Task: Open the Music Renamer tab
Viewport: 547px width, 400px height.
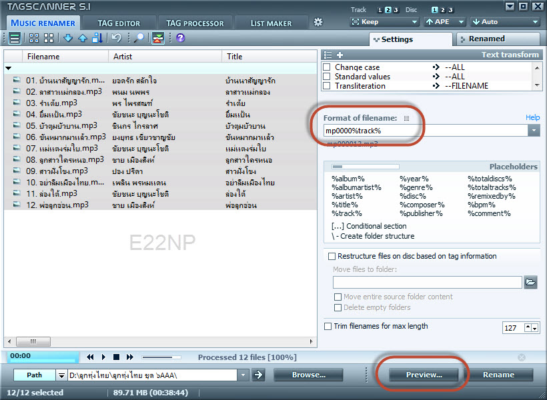Action: [43, 23]
